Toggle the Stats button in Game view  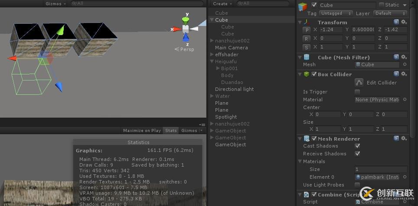coord(171,130)
